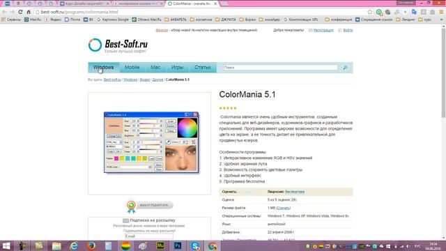
Task: Open the ДЖУМЛА bookmarks folder
Action: [x=226, y=20]
